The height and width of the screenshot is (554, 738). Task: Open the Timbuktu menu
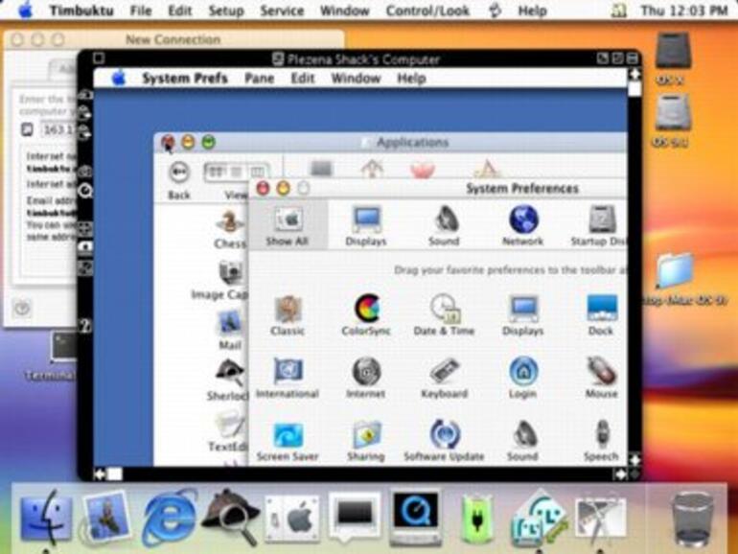[x=81, y=11]
